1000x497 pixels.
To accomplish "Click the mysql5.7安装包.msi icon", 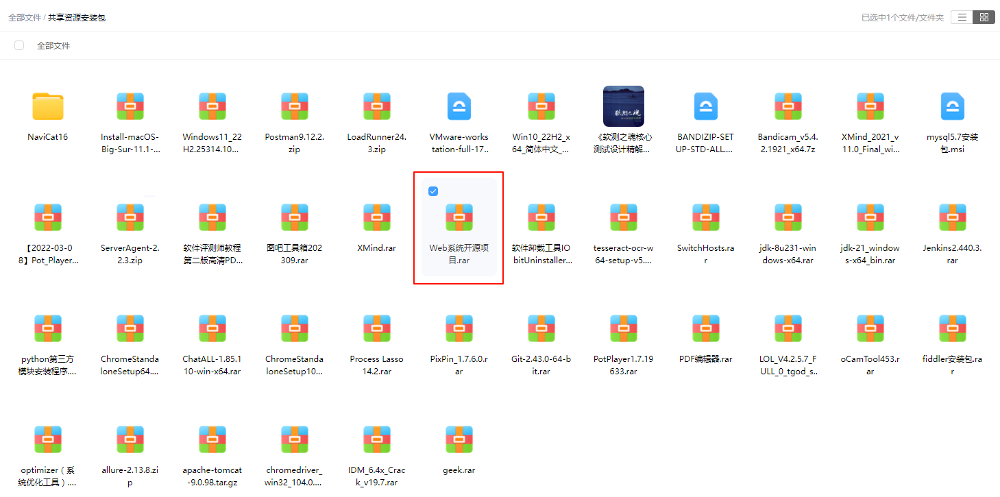I will pos(953,106).
